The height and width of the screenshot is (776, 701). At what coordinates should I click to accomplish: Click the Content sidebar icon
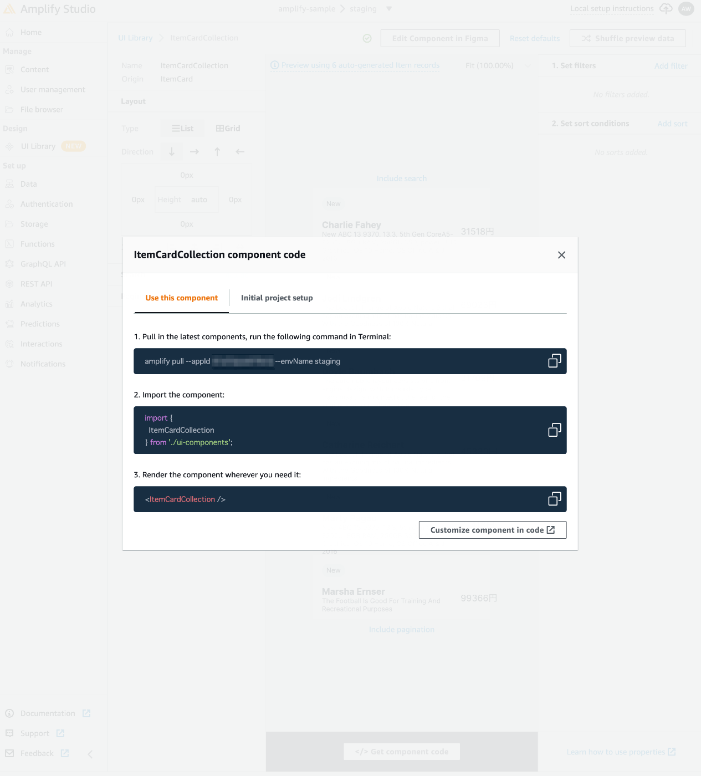[9, 70]
